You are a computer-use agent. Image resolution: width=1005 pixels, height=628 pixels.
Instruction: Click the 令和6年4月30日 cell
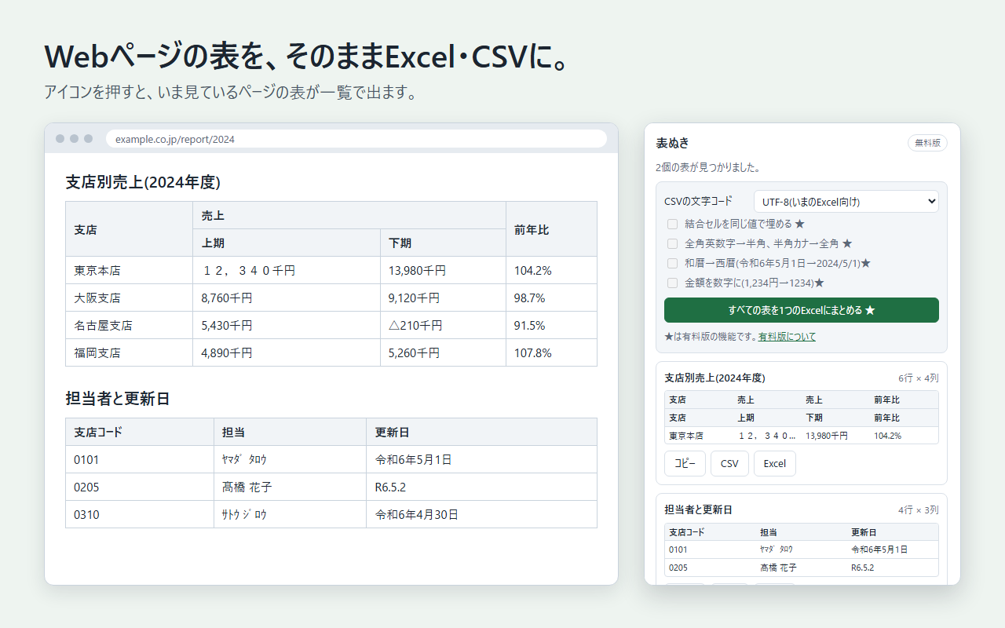[481, 514]
